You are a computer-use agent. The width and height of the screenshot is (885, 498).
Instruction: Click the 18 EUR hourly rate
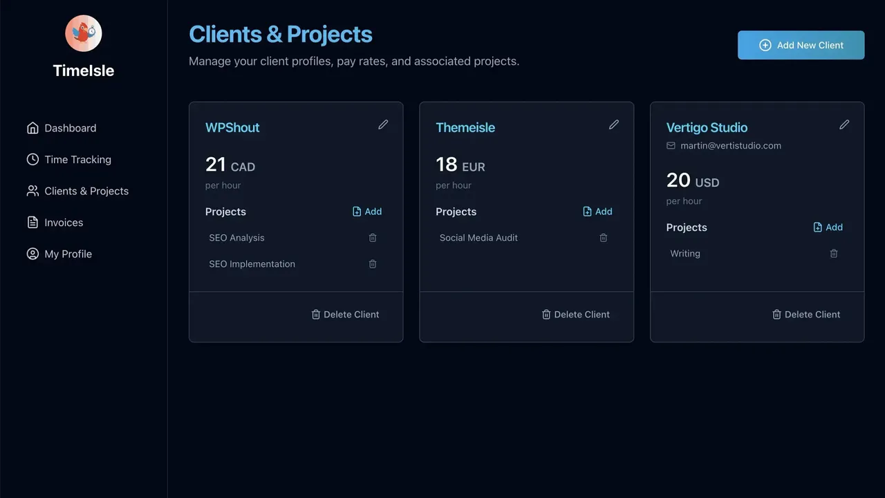460,165
